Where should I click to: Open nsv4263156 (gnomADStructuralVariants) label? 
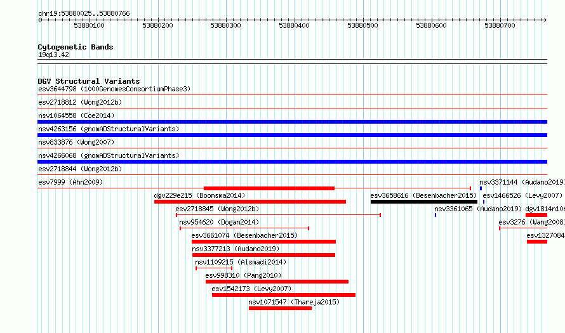[109, 129]
